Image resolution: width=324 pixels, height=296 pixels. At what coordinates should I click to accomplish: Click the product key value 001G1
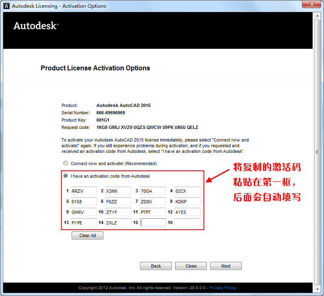click(x=103, y=120)
